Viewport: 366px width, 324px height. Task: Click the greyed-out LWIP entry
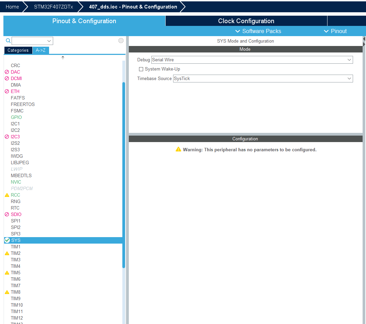pyautogui.click(x=17, y=169)
